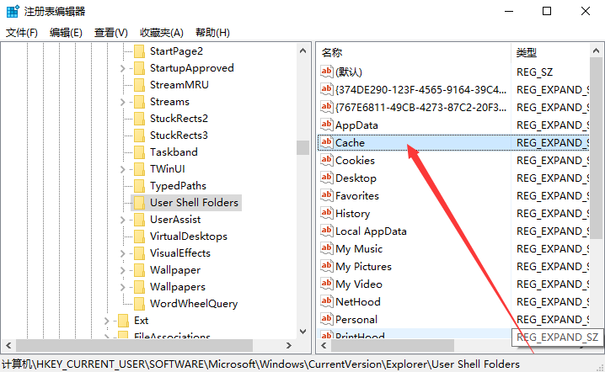This screenshot has width=605, height=372.
Task: Select the ab icon of the Favorites value
Action: (x=326, y=195)
